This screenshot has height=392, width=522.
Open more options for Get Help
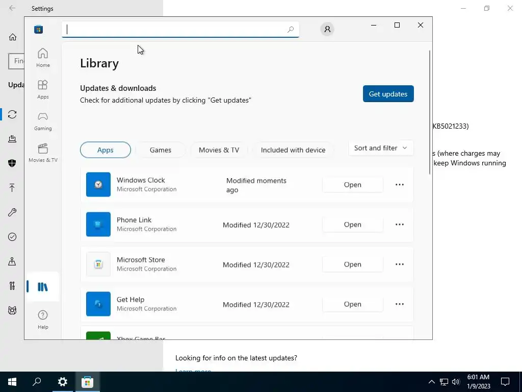(400, 304)
